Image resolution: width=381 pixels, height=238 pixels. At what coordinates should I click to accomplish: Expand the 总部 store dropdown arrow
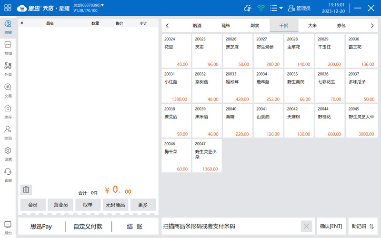(102, 5)
